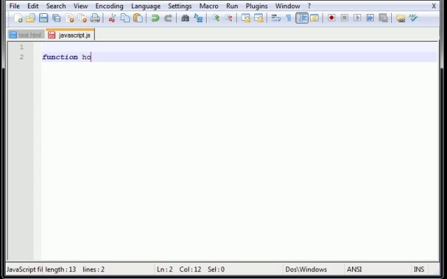Click the Close All documents icon

pos(82,18)
